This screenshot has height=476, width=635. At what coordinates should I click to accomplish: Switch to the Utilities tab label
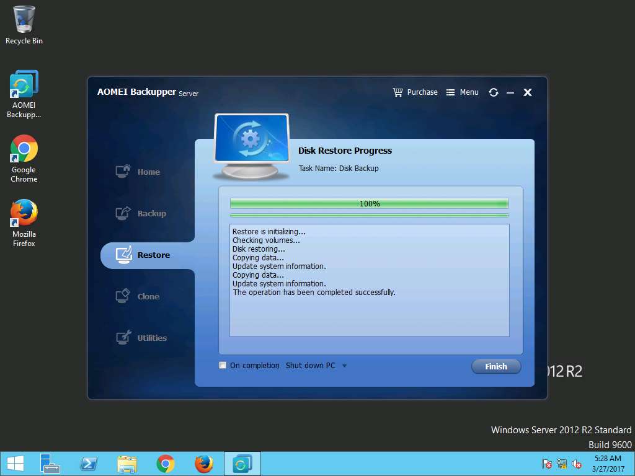152,338
